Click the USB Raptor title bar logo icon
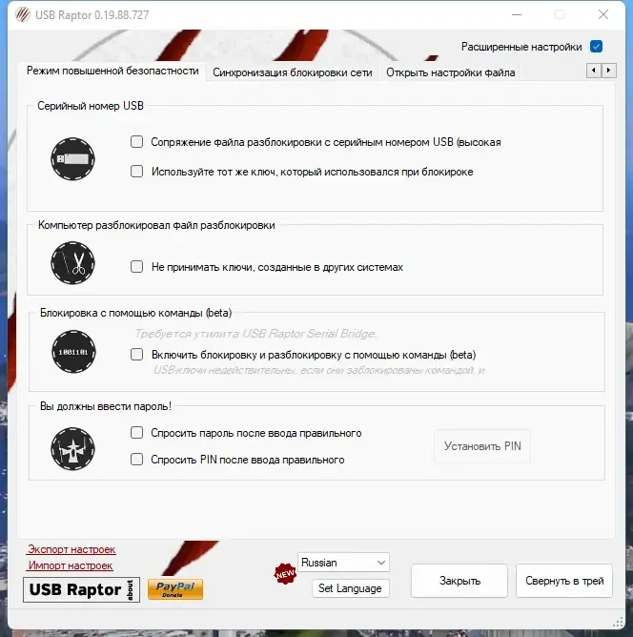 point(23,14)
